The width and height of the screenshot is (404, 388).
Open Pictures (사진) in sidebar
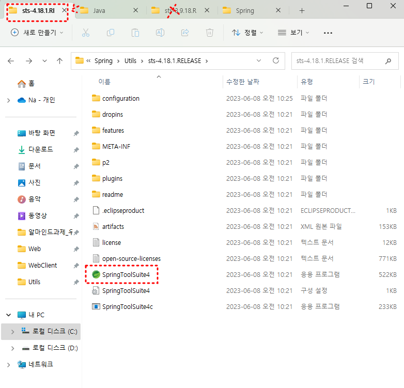(29, 183)
